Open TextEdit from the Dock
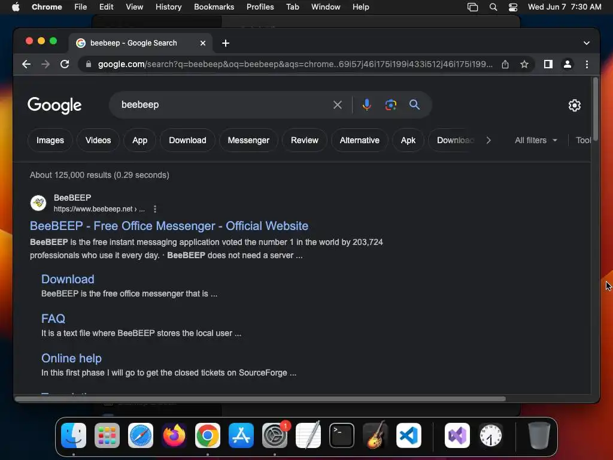613x460 pixels. coord(308,435)
